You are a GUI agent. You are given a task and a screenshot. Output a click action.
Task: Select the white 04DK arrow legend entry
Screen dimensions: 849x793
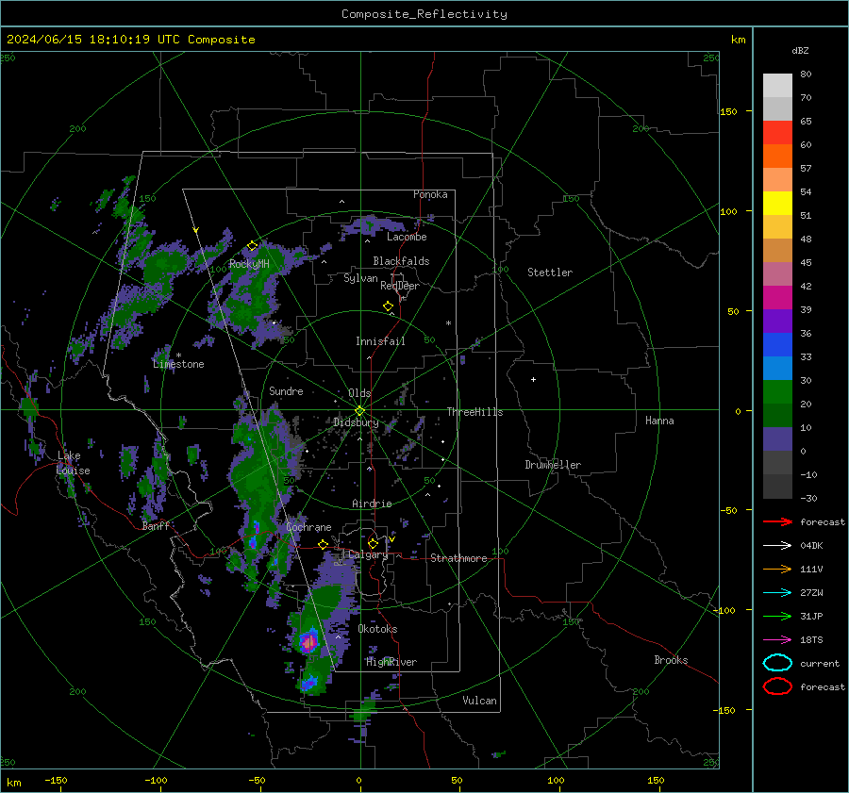[777, 545]
